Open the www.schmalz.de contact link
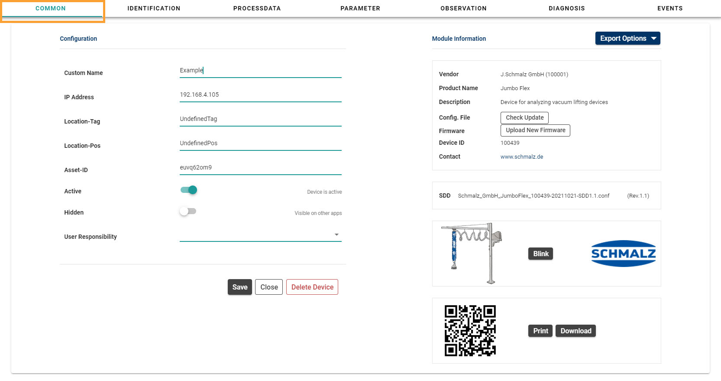The width and height of the screenshot is (721, 381). pos(522,157)
